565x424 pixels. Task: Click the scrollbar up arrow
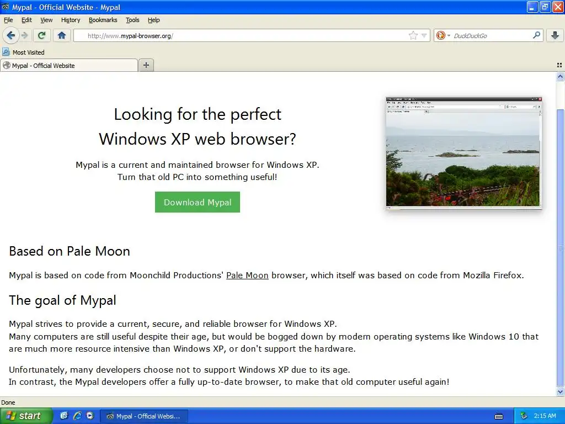pos(560,76)
